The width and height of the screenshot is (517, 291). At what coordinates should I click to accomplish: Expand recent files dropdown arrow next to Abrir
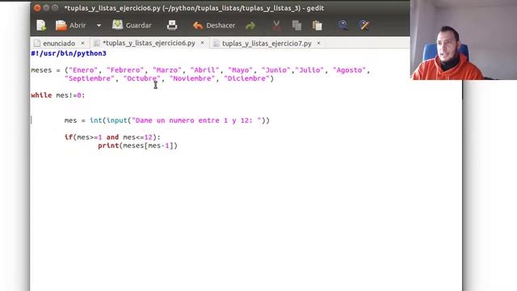coord(99,25)
